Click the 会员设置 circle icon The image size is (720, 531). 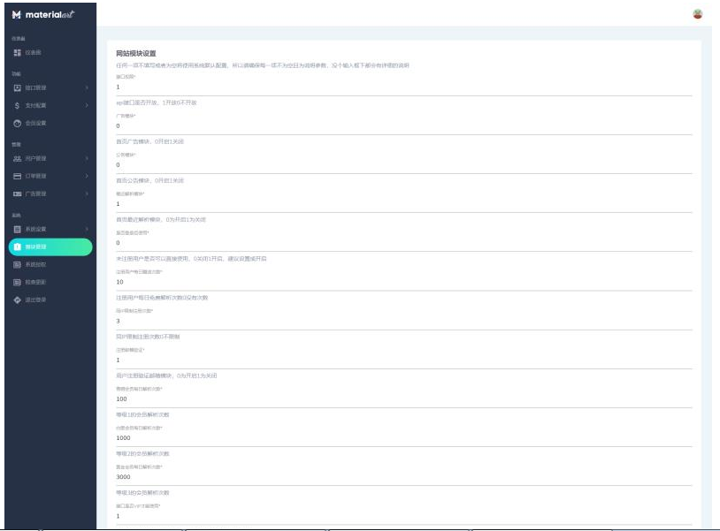point(17,123)
